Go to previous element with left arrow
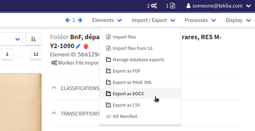 point(67,20)
